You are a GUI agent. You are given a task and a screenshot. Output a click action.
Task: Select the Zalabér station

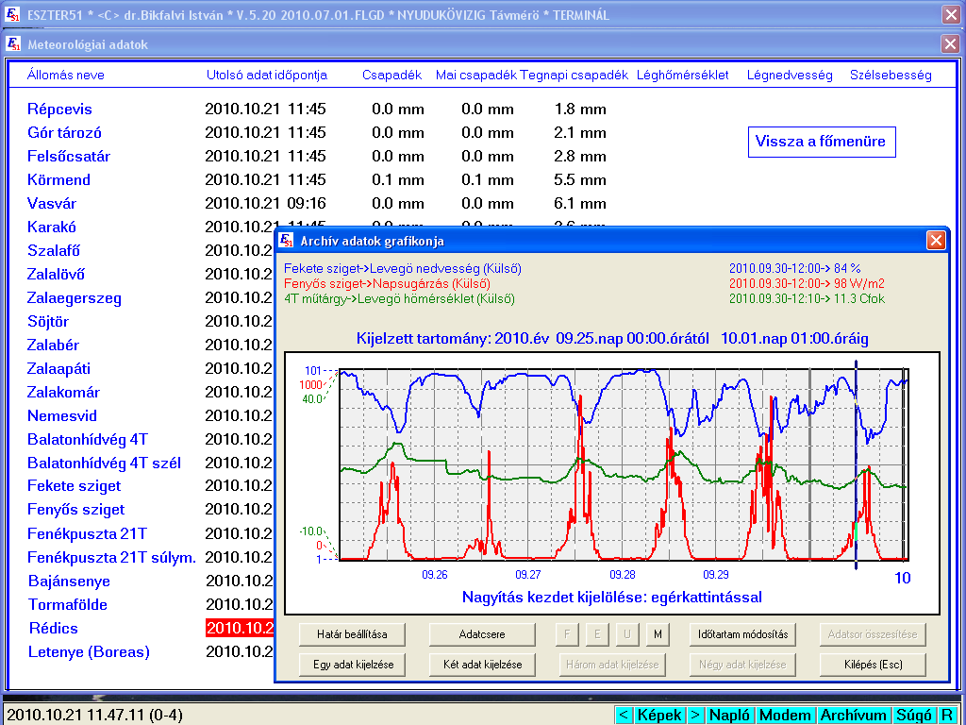pos(53,345)
